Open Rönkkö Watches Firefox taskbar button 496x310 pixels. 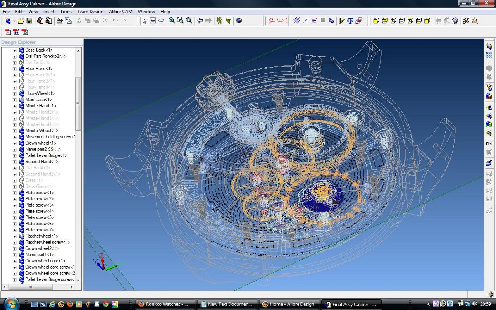point(165,304)
